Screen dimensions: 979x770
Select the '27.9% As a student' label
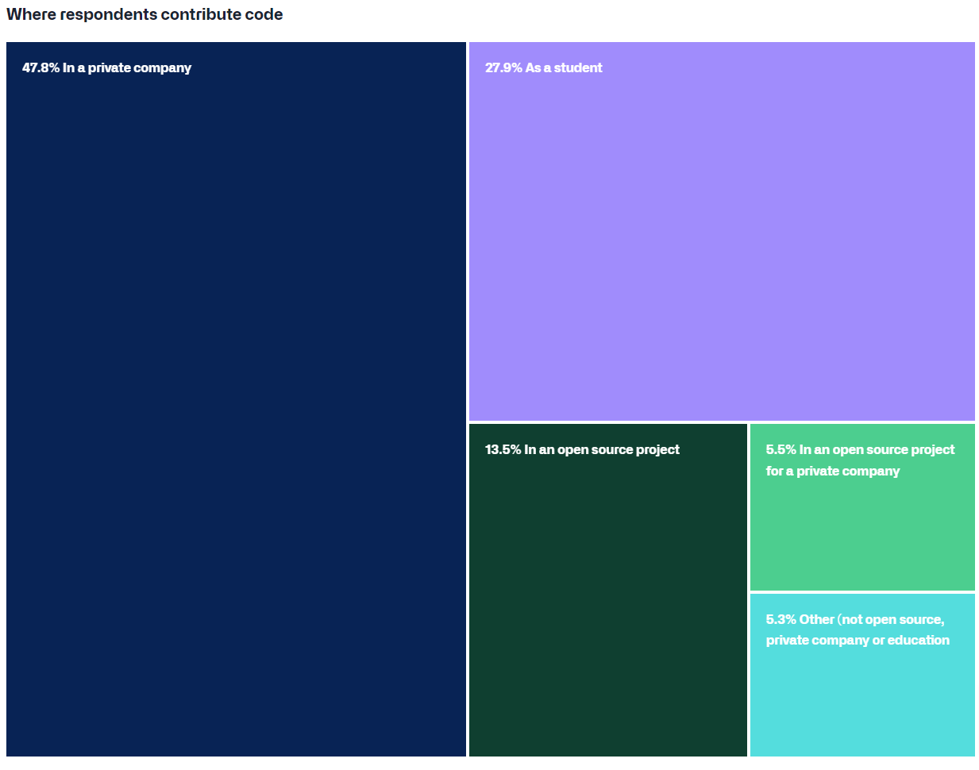[x=543, y=67]
